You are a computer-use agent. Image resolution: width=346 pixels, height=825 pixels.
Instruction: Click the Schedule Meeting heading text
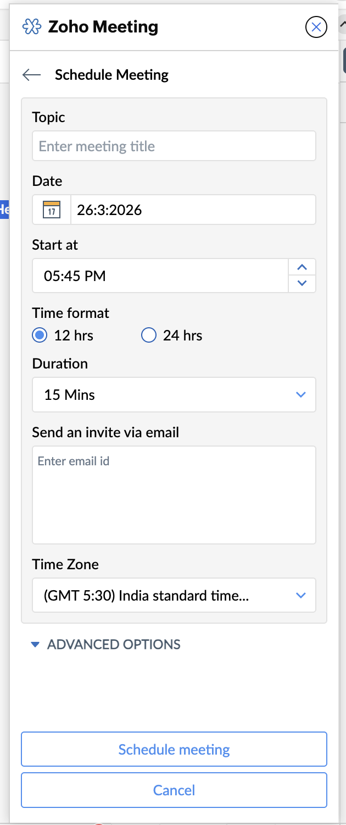(x=111, y=75)
